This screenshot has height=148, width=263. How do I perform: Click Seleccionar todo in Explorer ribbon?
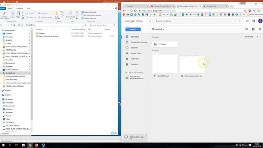(89, 12)
